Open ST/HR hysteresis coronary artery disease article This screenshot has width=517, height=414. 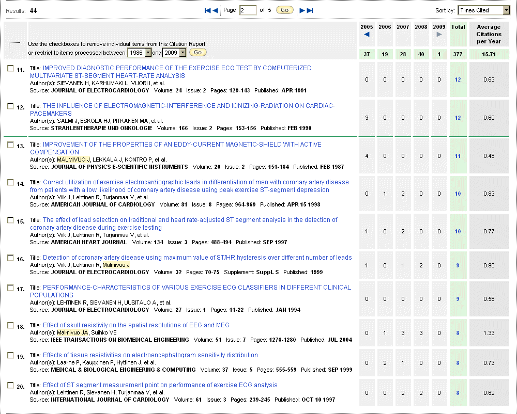(x=197, y=258)
